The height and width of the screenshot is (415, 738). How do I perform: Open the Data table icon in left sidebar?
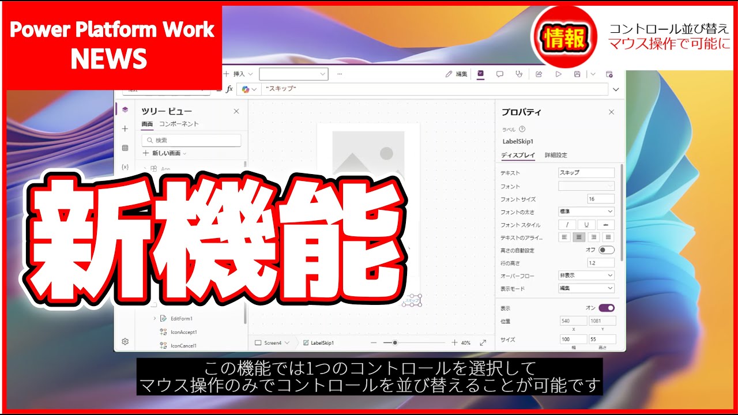(x=125, y=148)
